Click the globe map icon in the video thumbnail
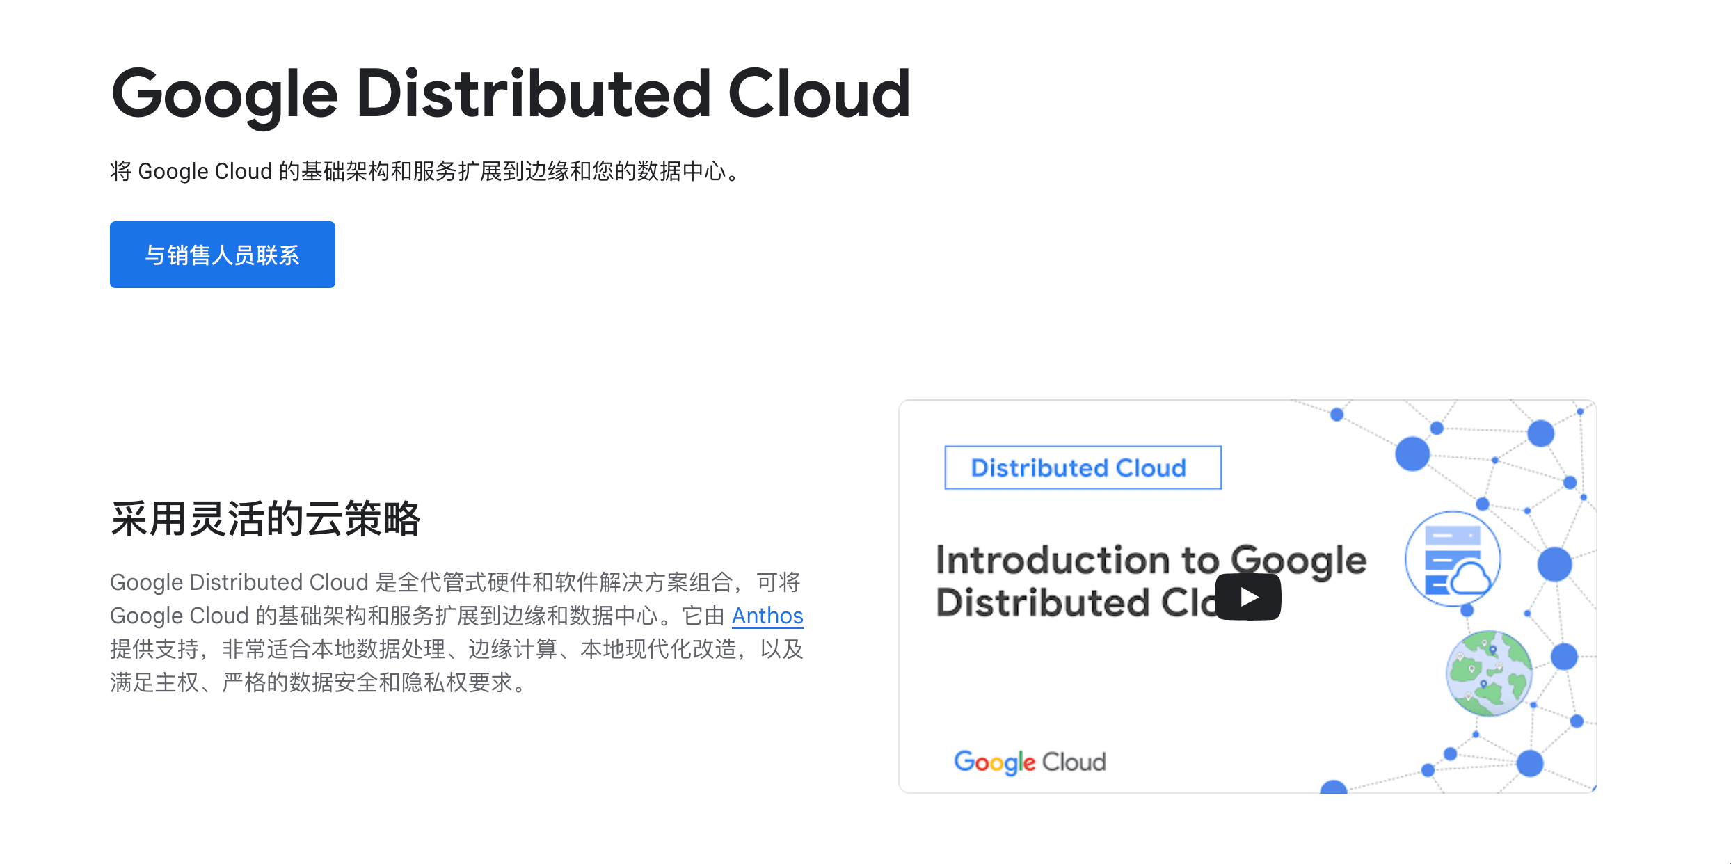 click(1489, 673)
